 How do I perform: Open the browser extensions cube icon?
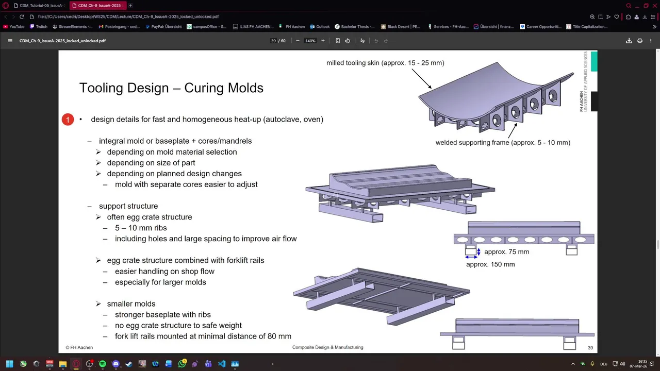628,16
